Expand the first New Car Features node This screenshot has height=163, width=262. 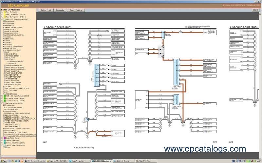(2, 12)
